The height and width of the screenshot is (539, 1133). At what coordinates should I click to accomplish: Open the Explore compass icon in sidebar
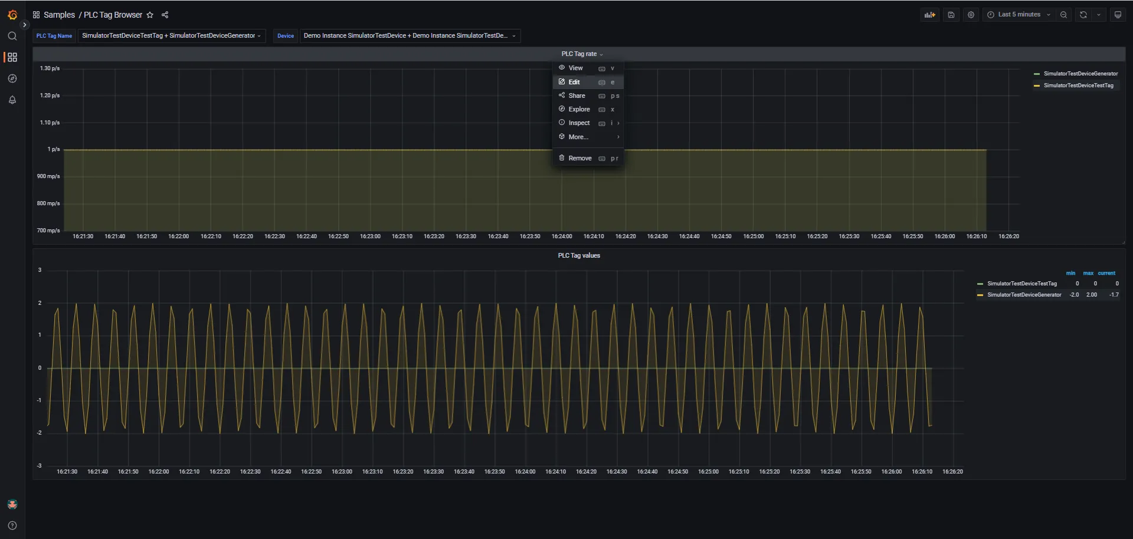[x=12, y=78]
